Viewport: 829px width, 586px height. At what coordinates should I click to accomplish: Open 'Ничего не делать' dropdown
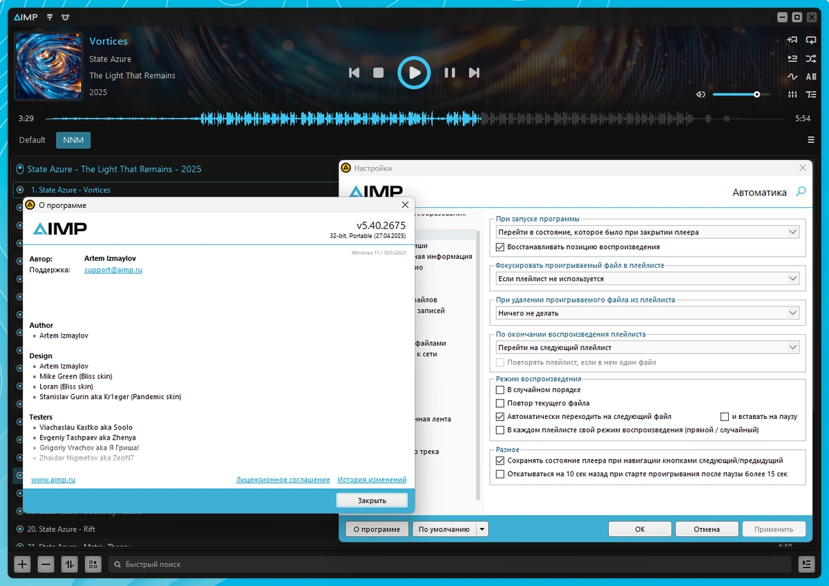pyautogui.click(x=647, y=313)
